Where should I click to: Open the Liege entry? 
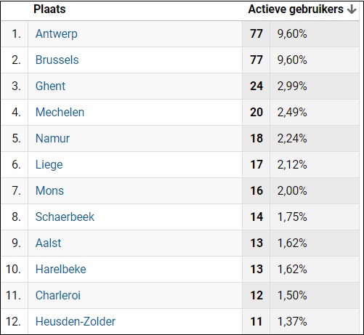(49, 165)
